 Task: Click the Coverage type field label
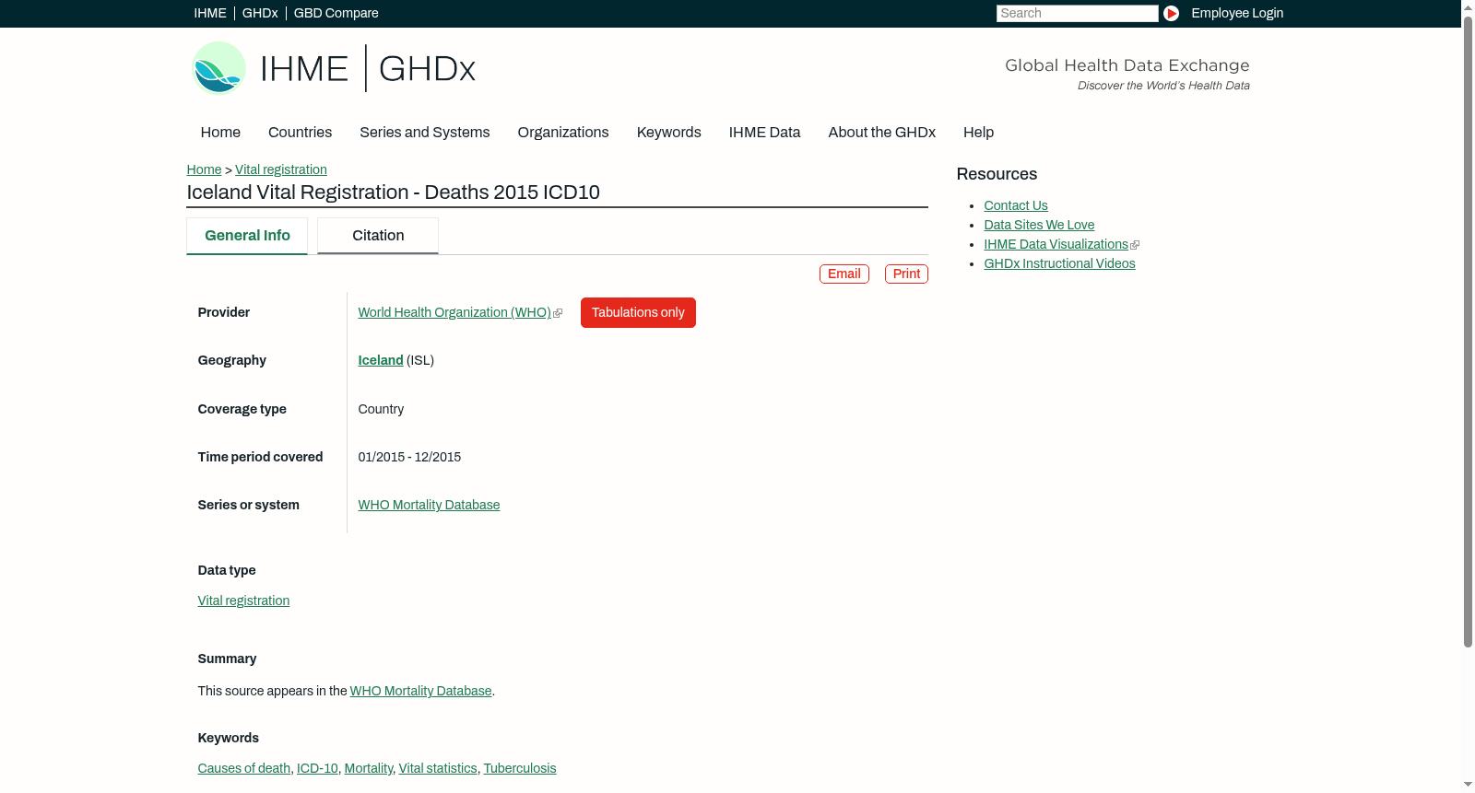242,409
